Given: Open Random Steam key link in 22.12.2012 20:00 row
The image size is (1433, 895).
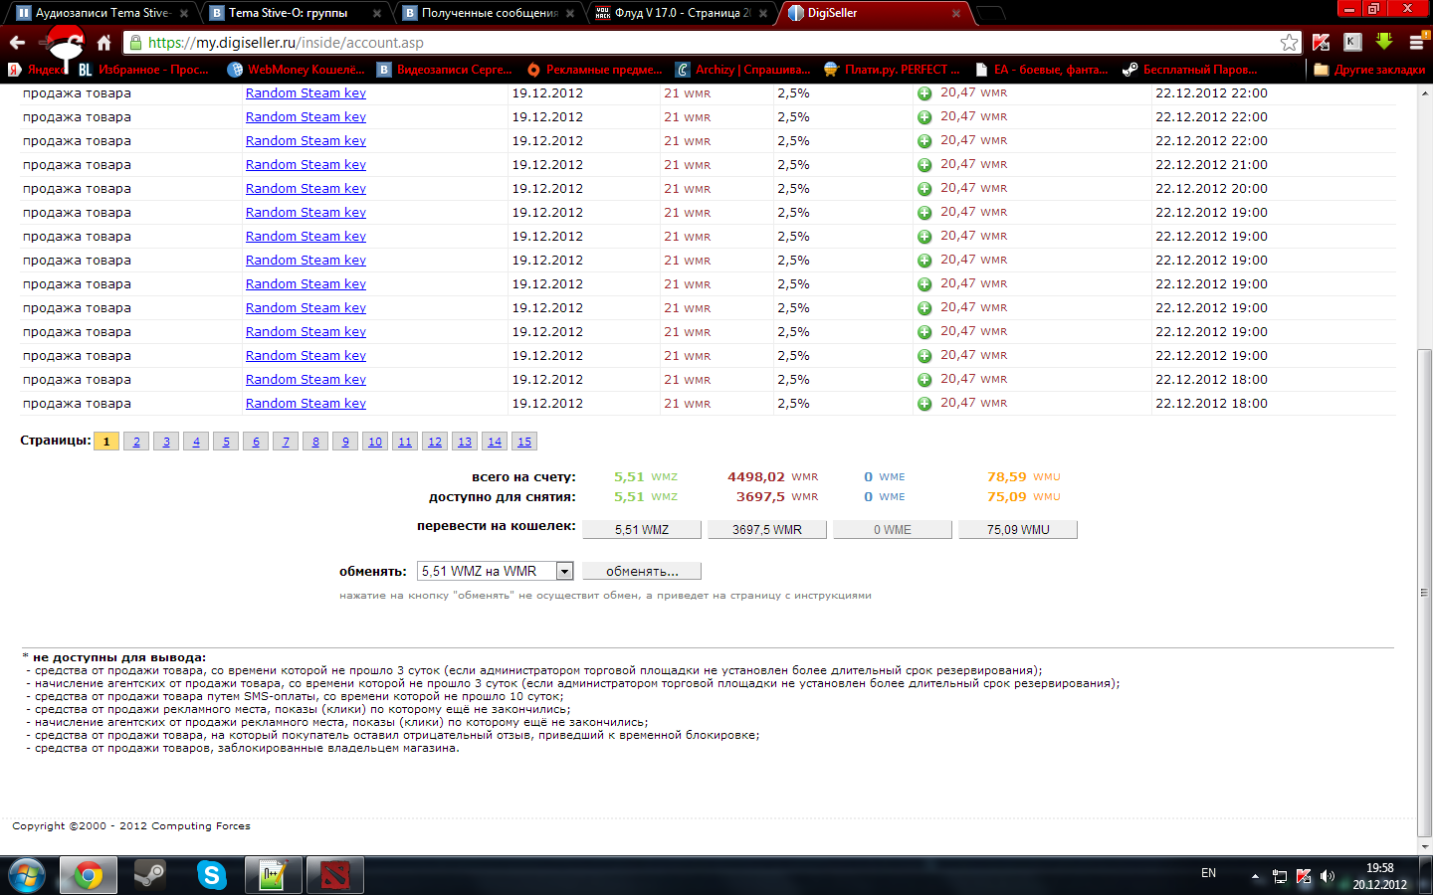Looking at the screenshot, I should click(x=306, y=189).
